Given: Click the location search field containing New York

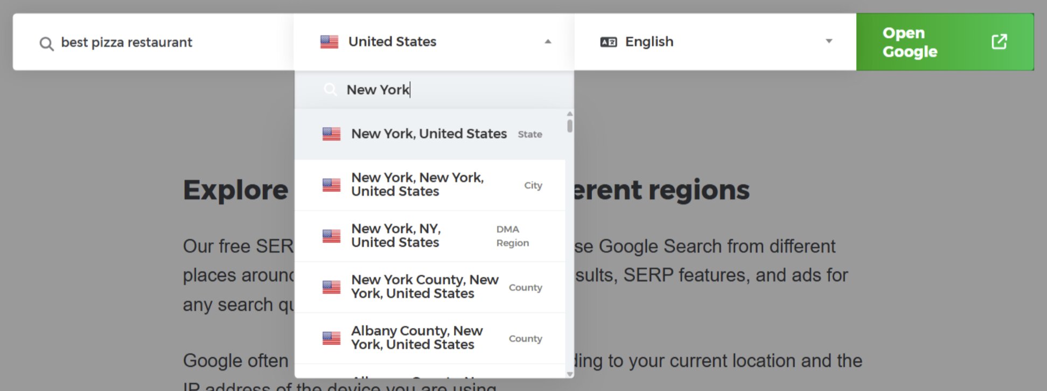Looking at the screenshot, I should 434,89.
